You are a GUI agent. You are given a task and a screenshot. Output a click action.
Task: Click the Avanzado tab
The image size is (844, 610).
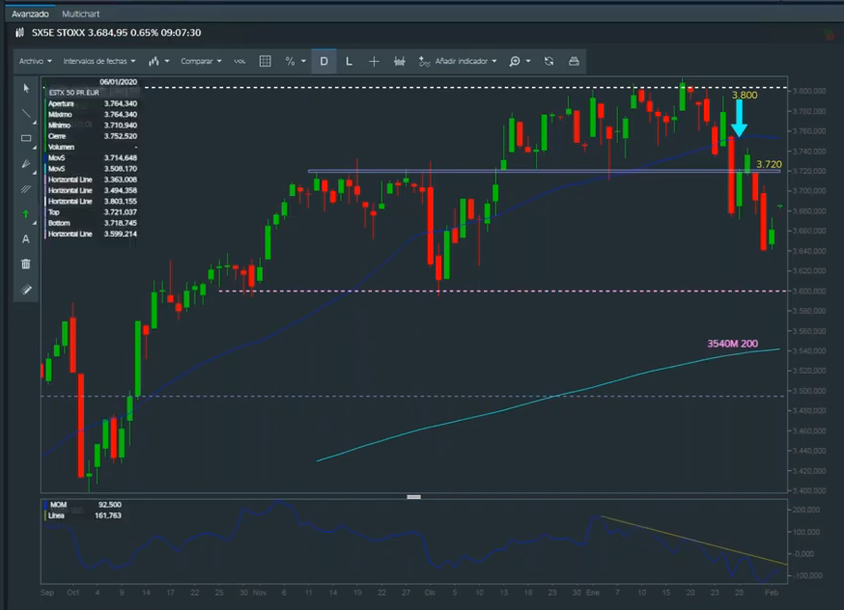29,14
